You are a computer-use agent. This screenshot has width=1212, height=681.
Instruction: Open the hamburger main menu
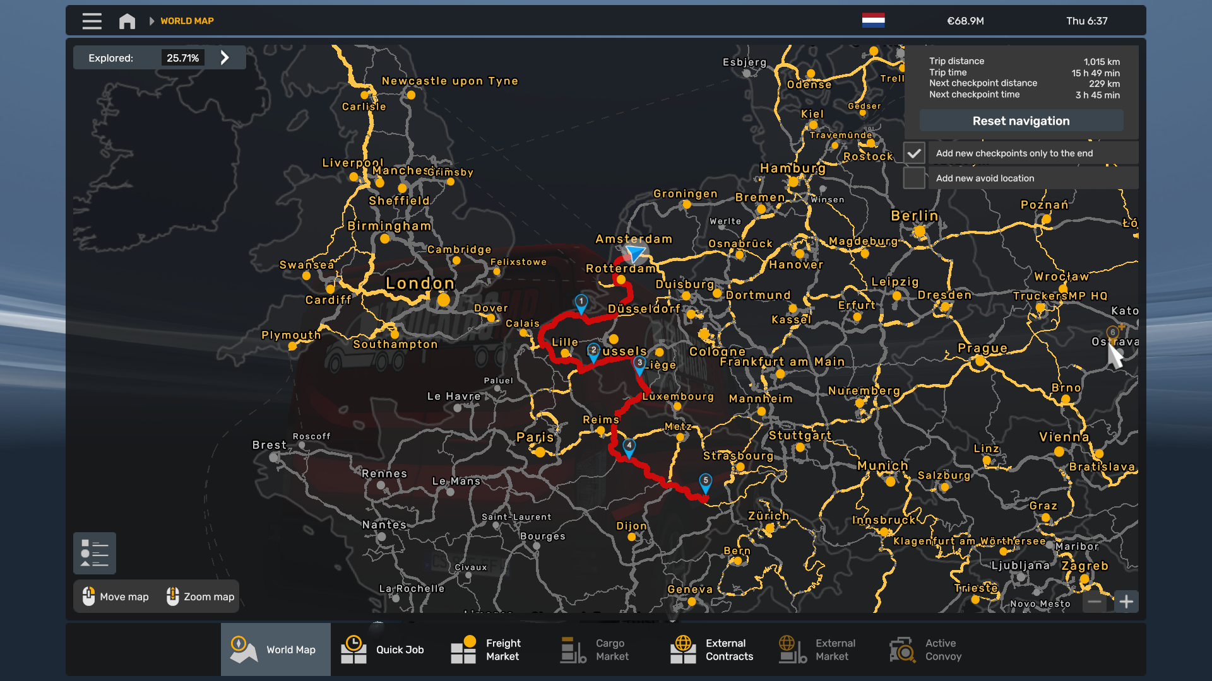pyautogui.click(x=92, y=21)
